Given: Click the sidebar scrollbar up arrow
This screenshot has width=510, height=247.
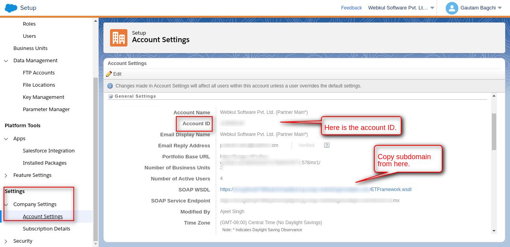Looking at the screenshot, I should pyautogui.click(x=95, y=21).
